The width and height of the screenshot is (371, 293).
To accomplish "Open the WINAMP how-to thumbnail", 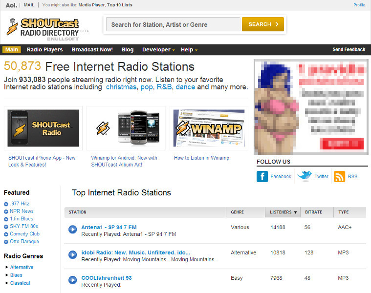I will pos(209,128).
